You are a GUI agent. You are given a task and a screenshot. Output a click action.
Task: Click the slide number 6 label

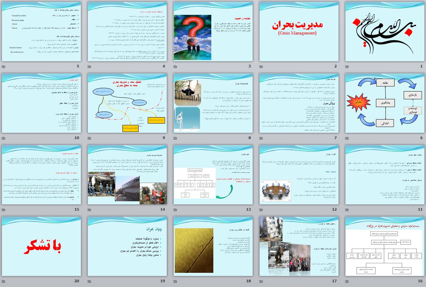[x=422, y=138]
